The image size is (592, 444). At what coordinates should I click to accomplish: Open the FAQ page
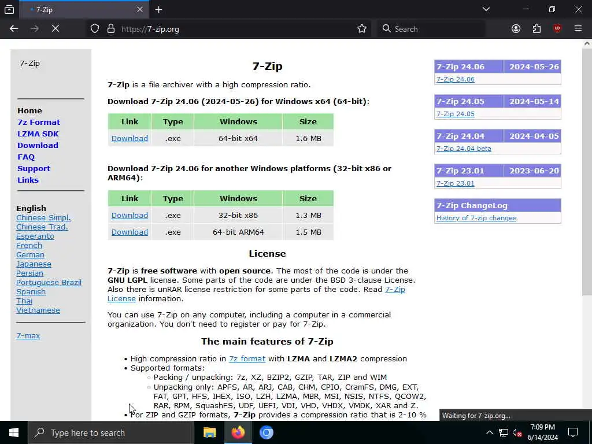tap(25, 157)
